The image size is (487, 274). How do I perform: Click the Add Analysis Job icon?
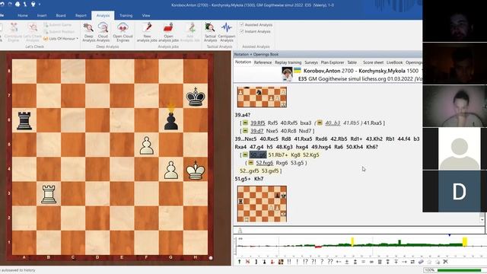(x=192, y=28)
